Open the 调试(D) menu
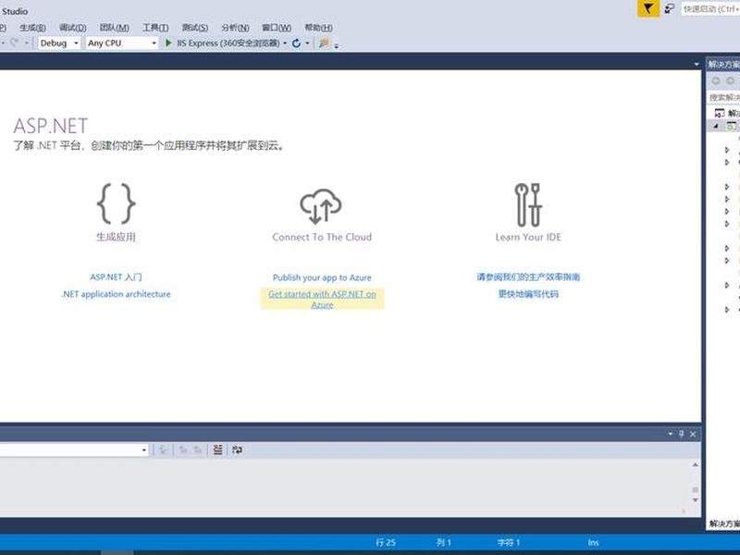The height and width of the screenshot is (555, 740). click(73, 28)
